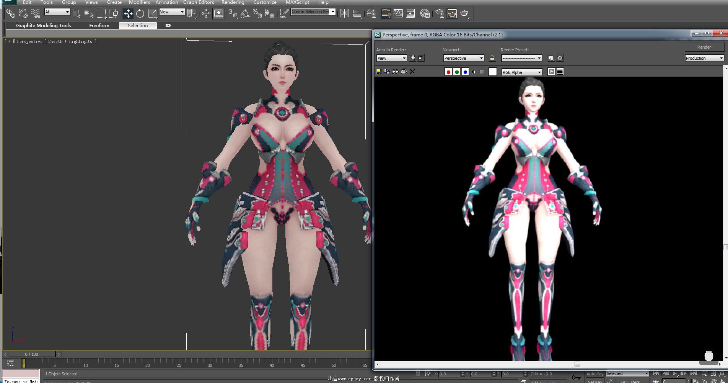728x383 pixels.
Task: Choose the Rectangular Selection Region tool
Action: [x=101, y=13]
